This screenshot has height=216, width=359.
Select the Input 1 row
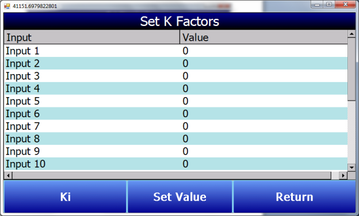[x=176, y=51]
